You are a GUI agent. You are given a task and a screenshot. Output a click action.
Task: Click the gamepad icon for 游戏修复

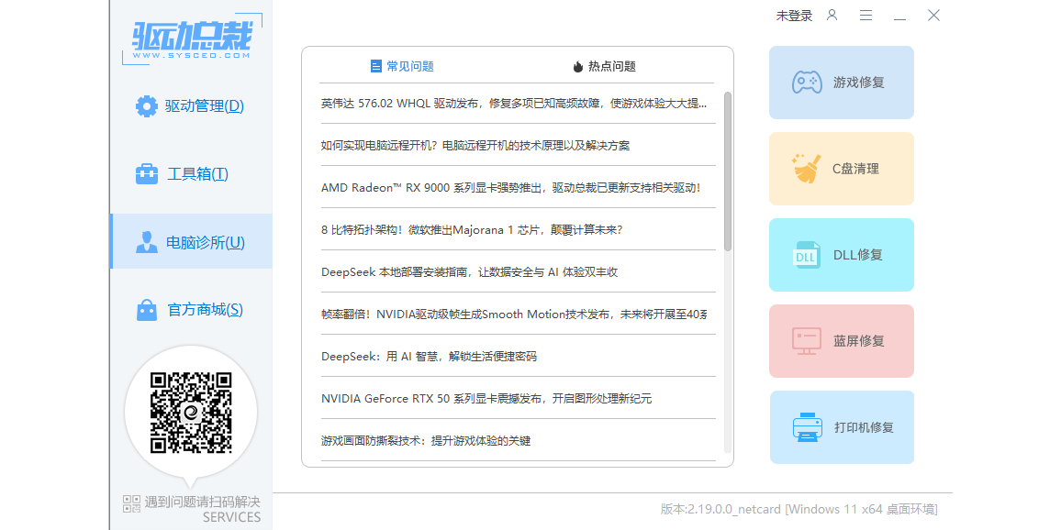point(808,83)
